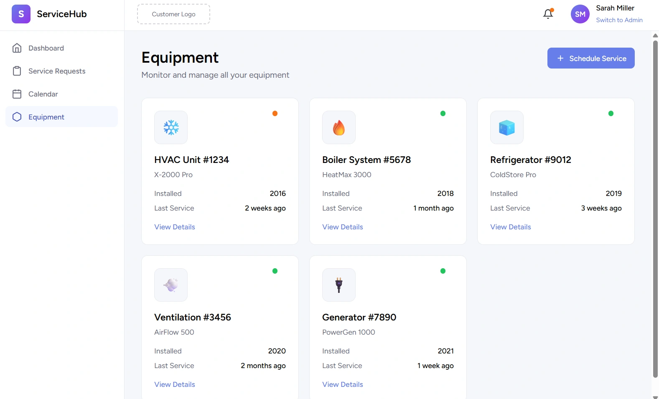This screenshot has height=399, width=659.
Task: Click the Customer Logo placeholder
Action: click(x=173, y=14)
